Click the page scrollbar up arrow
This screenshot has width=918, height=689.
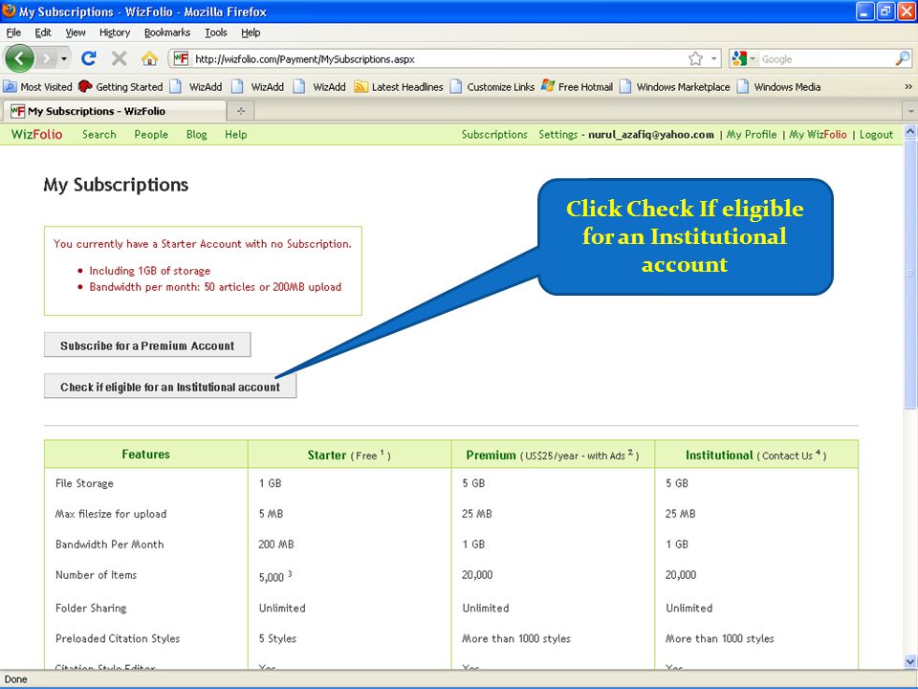pos(909,132)
